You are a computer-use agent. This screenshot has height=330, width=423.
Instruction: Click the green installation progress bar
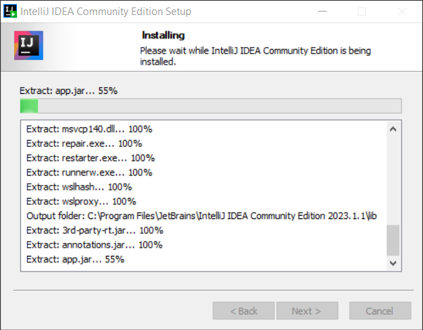click(x=210, y=105)
